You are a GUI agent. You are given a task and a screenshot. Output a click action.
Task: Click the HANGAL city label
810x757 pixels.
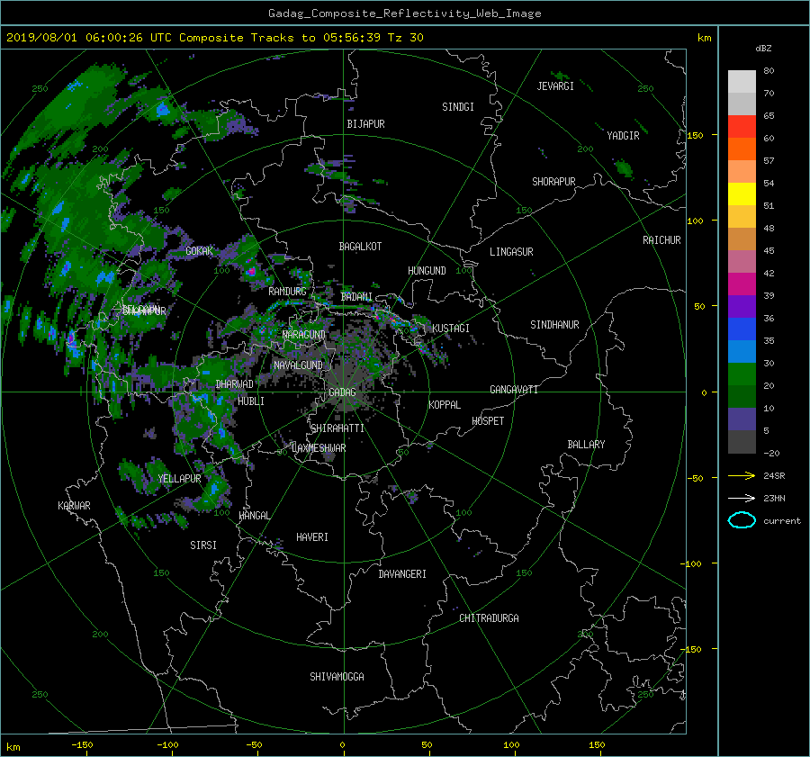coord(255,516)
